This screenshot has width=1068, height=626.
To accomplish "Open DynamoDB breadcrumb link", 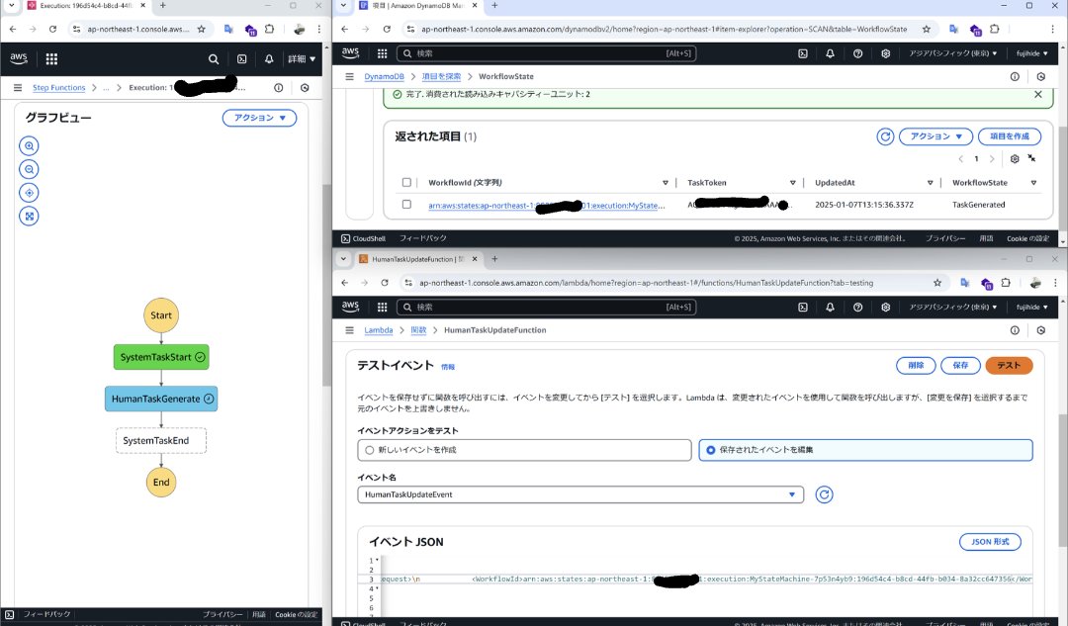I will pyautogui.click(x=384, y=76).
